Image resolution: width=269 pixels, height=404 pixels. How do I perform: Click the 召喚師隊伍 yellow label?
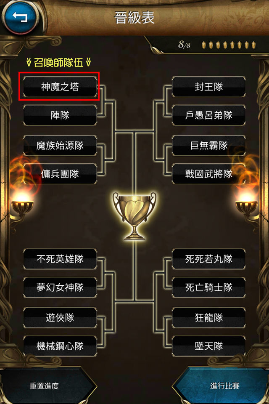(x=59, y=62)
